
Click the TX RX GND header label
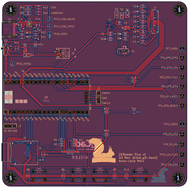11,131
